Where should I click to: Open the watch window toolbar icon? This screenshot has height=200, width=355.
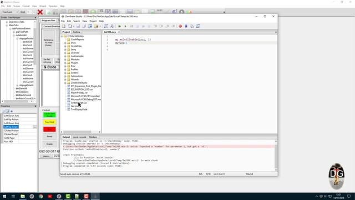tap(198, 26)
